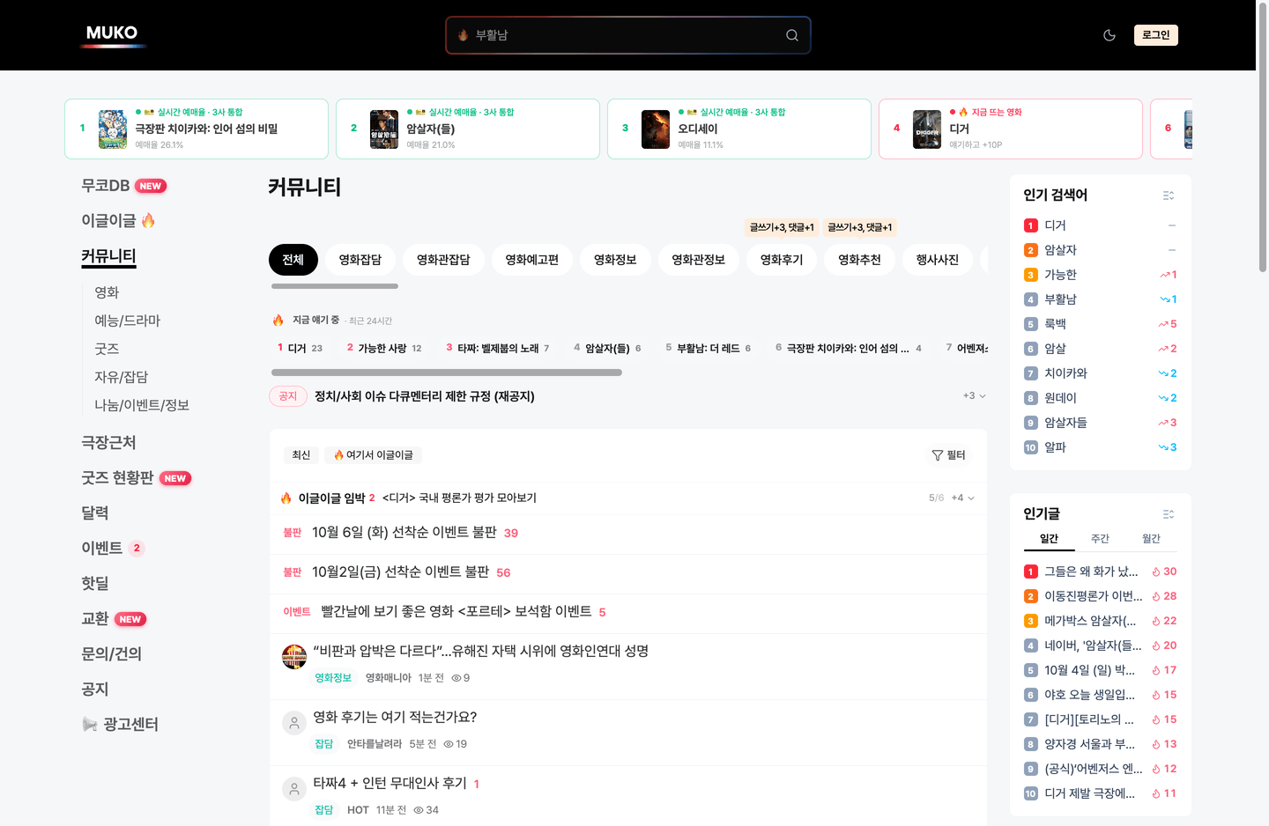Expand notice list with +3 chevron
The width and height of the screenshot is (1269, 826).
pos(974,396)
